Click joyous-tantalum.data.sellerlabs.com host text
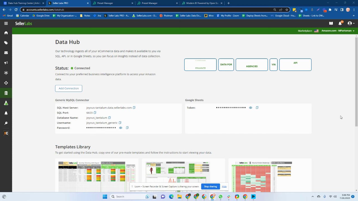Viewport: 358px width, 201px height. pos(109,107)
